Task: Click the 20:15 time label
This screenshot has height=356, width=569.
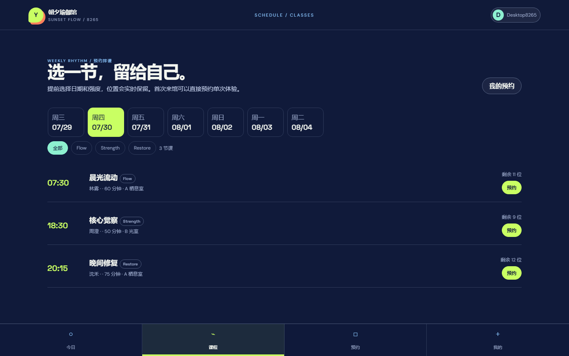Action: [58, 268]
